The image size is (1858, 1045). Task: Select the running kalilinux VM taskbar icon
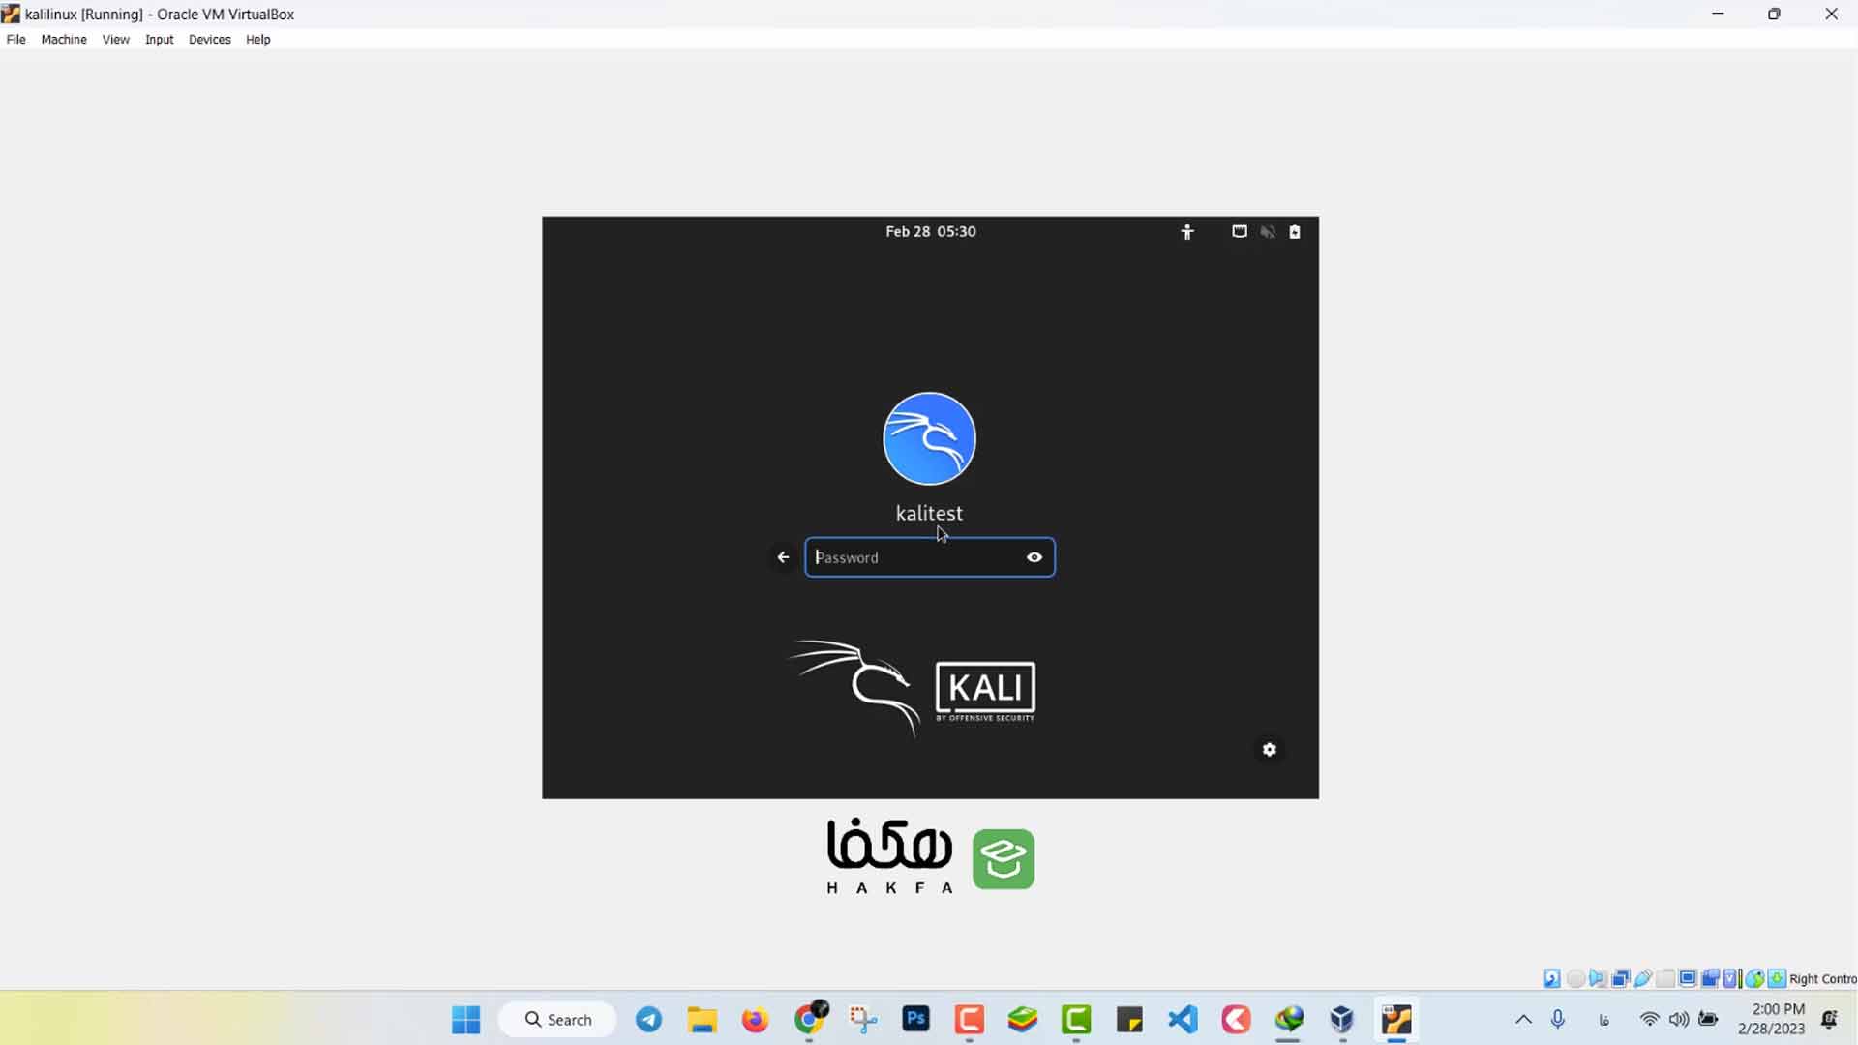tap(1396, 1019)
